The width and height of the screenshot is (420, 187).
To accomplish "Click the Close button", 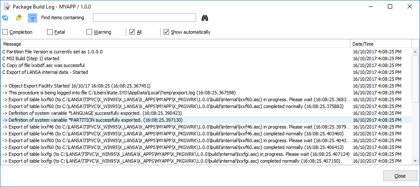I will pos(400,176).
